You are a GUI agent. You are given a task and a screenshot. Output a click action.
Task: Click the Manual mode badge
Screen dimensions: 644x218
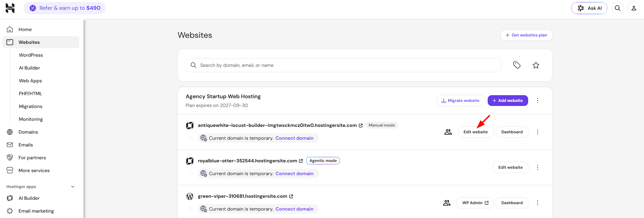click(382, 125)
